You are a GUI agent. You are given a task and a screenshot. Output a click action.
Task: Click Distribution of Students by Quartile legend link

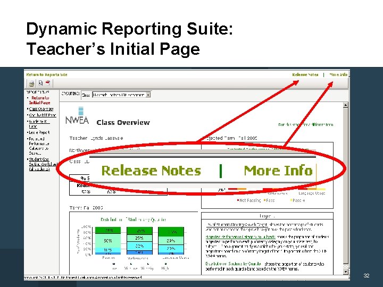(234, 264)
